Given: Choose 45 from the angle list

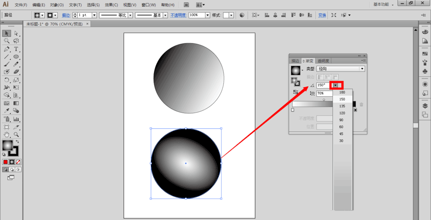Looking at the screenshot, I should (x=341, y=134).
